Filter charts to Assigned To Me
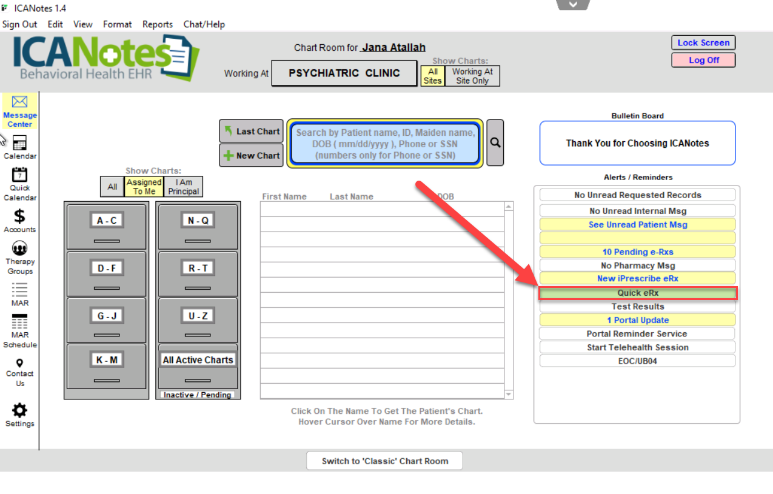773x494 pixels. point(144,186)
